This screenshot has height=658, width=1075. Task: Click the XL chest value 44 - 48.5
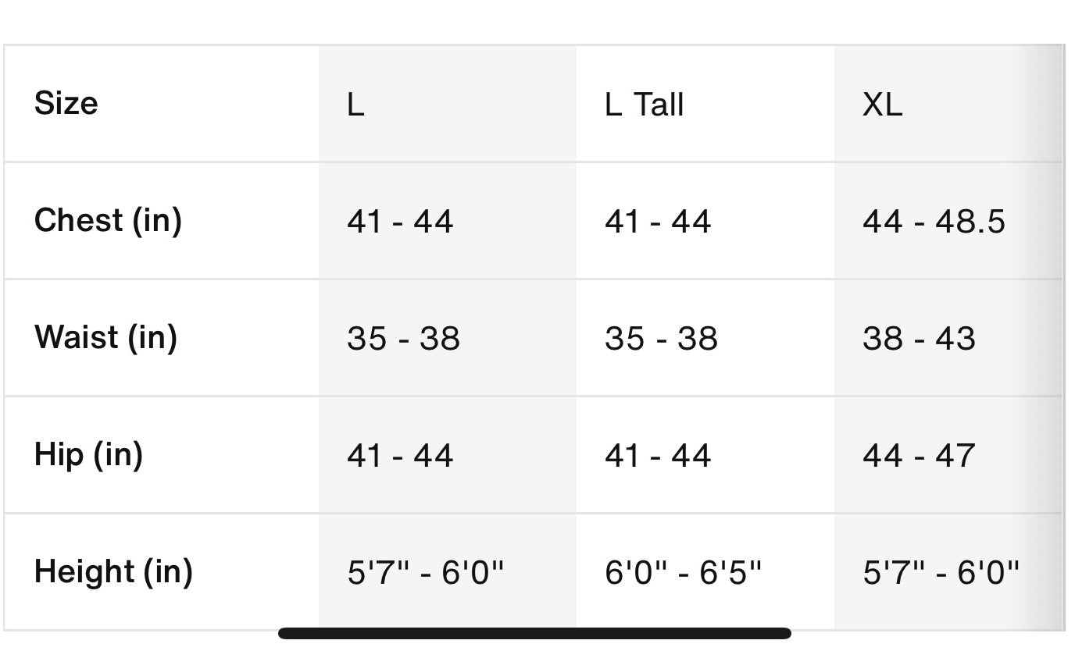pos(934,222)
